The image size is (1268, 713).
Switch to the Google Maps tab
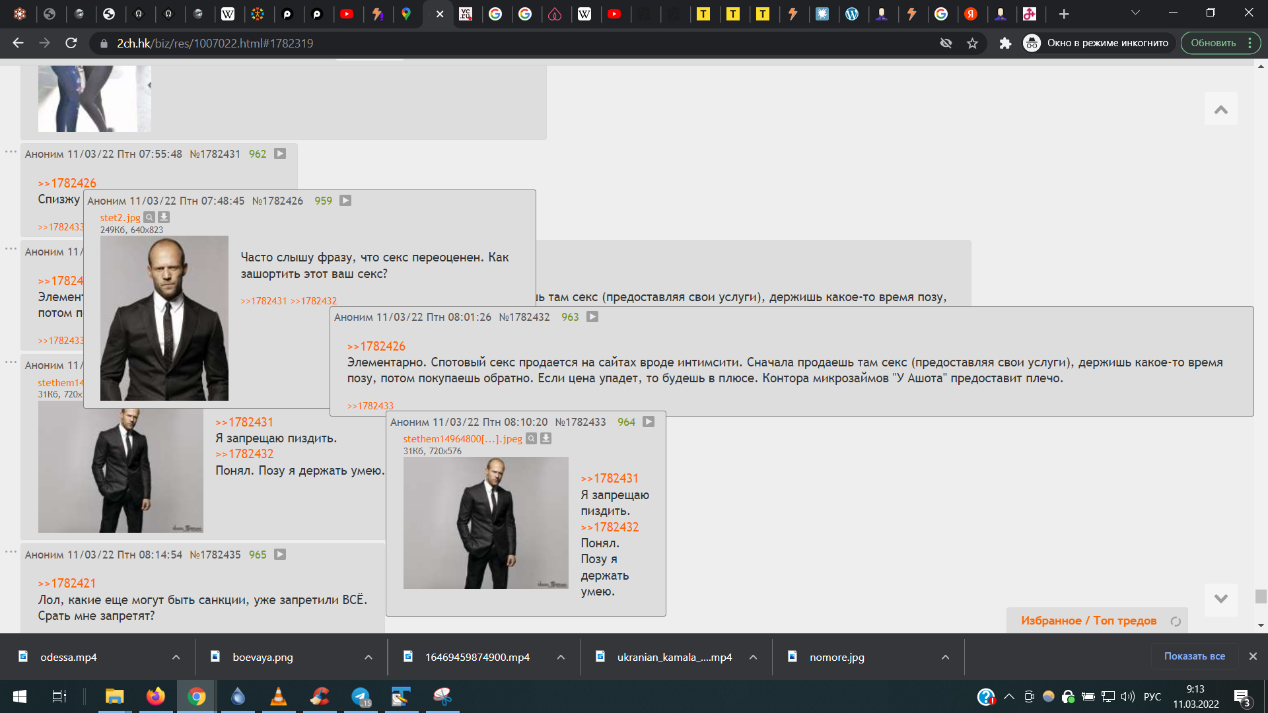click(406, 14)
